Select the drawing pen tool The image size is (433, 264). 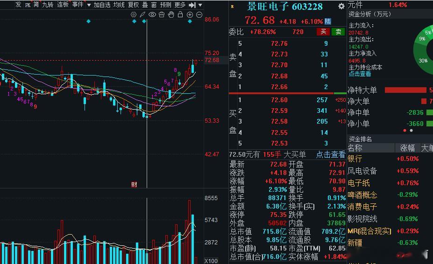click(142, 14)
